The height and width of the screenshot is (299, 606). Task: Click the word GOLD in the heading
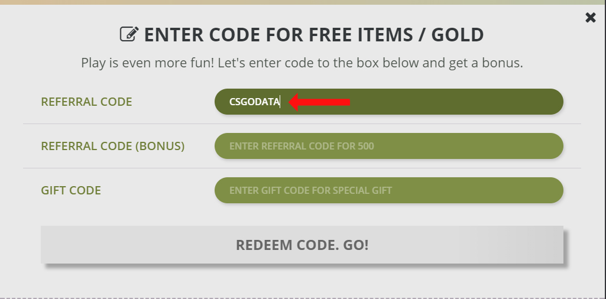tap(458, 35)
